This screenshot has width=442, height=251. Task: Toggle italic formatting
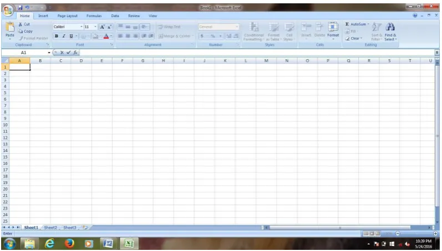point(64,36)
